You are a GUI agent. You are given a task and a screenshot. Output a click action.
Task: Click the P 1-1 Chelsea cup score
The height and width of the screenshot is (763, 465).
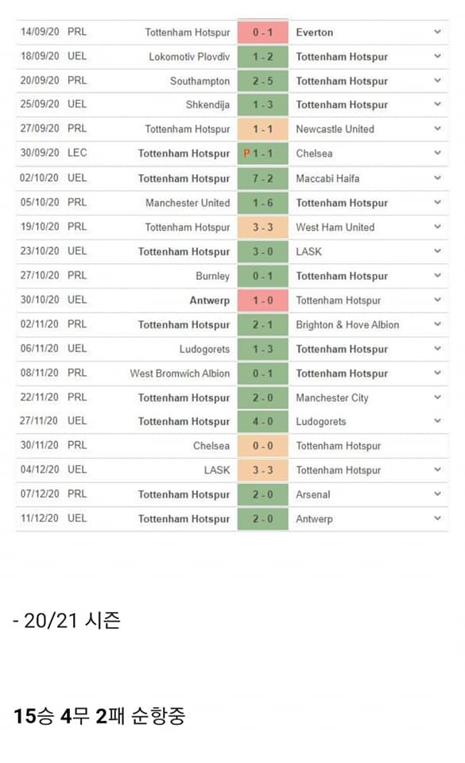coord(262,153)
